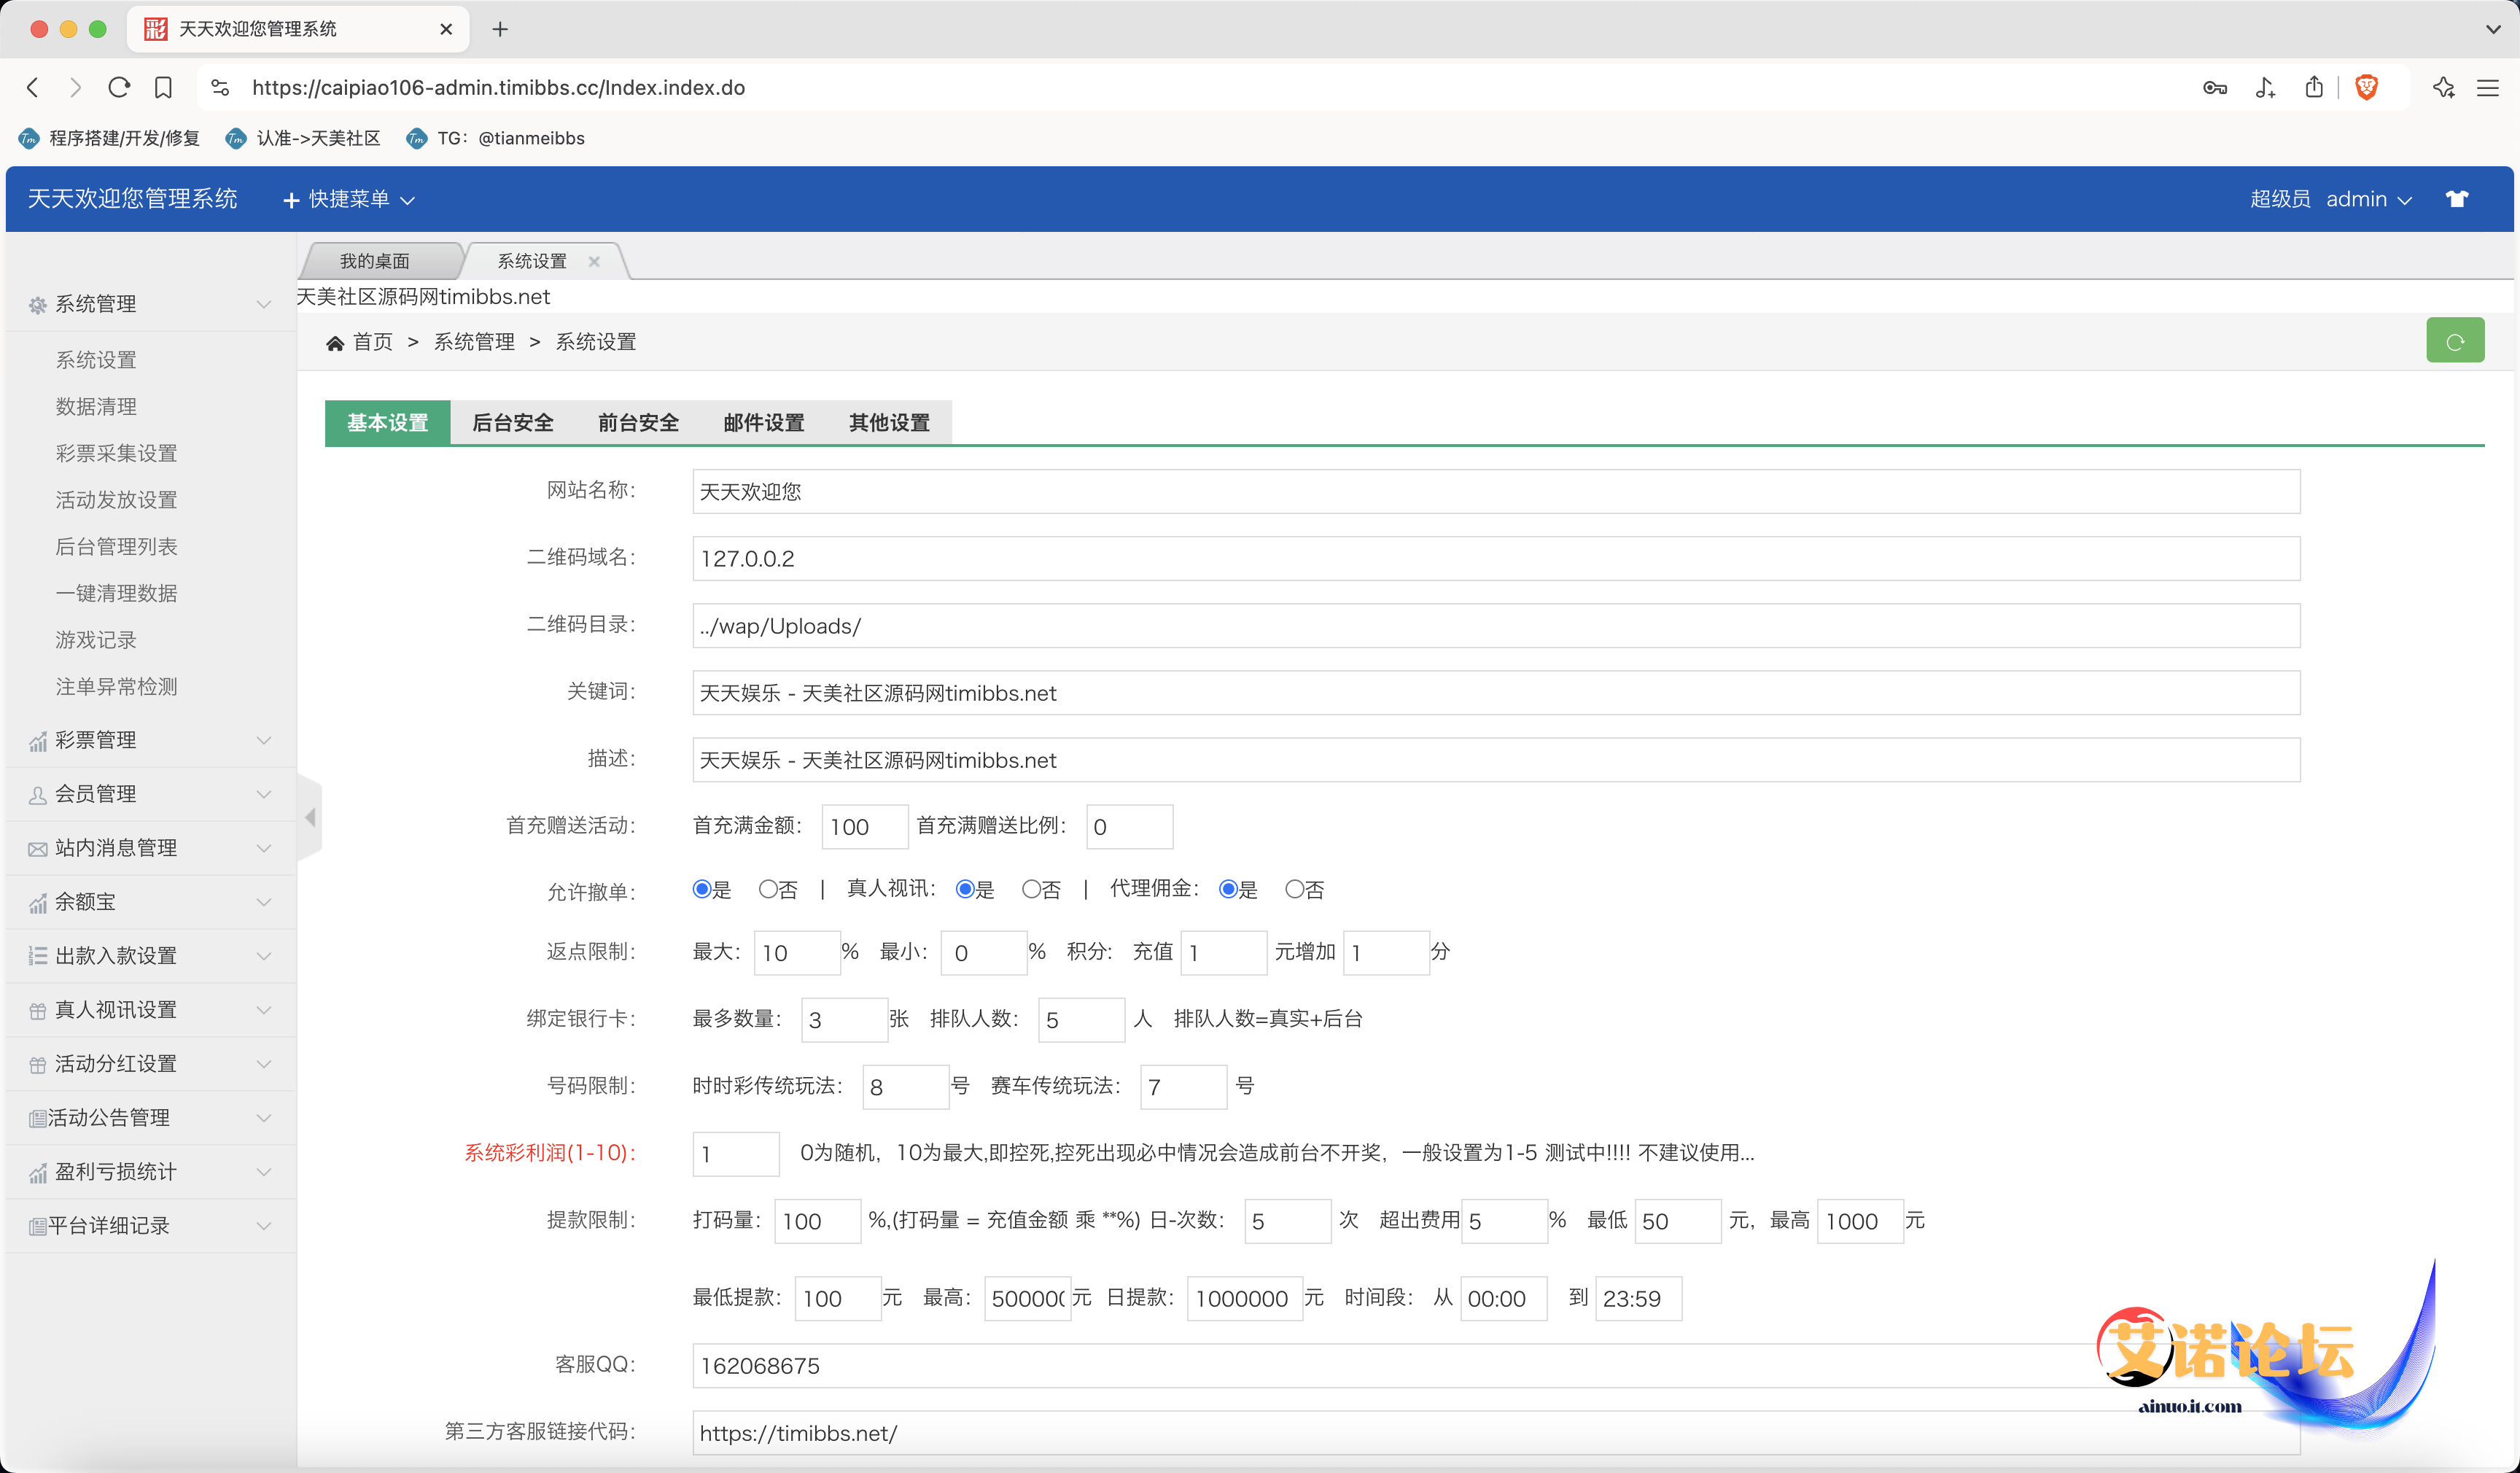Click the 网站名称 input field

click(1496, 491)
